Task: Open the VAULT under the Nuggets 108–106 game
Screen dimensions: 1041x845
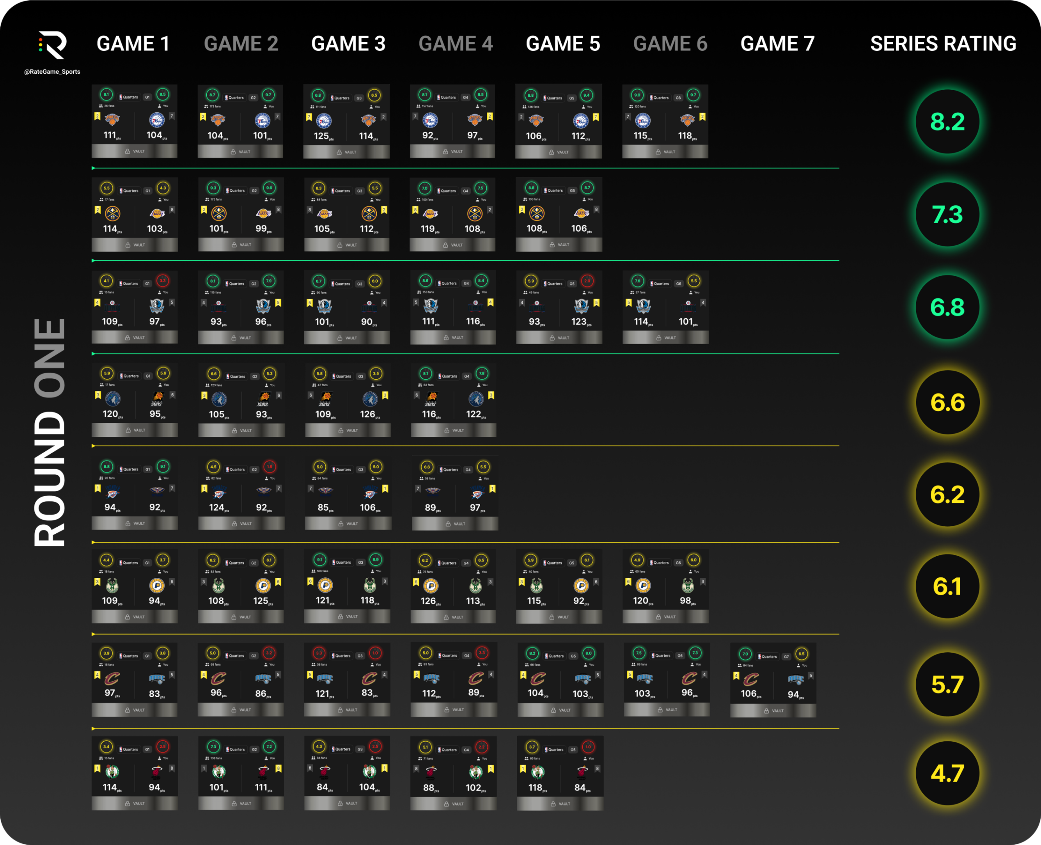Action: click(559, 245)
